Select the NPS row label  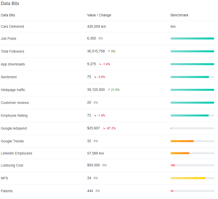point(5,178)
